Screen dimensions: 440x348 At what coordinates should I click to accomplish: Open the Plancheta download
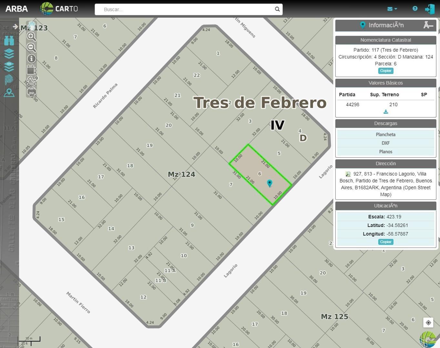coord(385,134)
